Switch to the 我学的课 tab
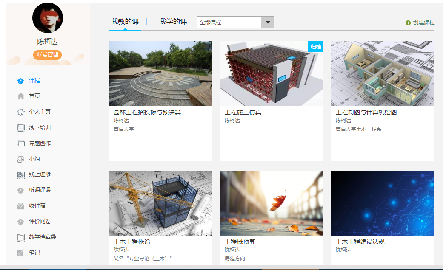Image resolution: width=443 pixels, height=270 pixels. [173, 22]
